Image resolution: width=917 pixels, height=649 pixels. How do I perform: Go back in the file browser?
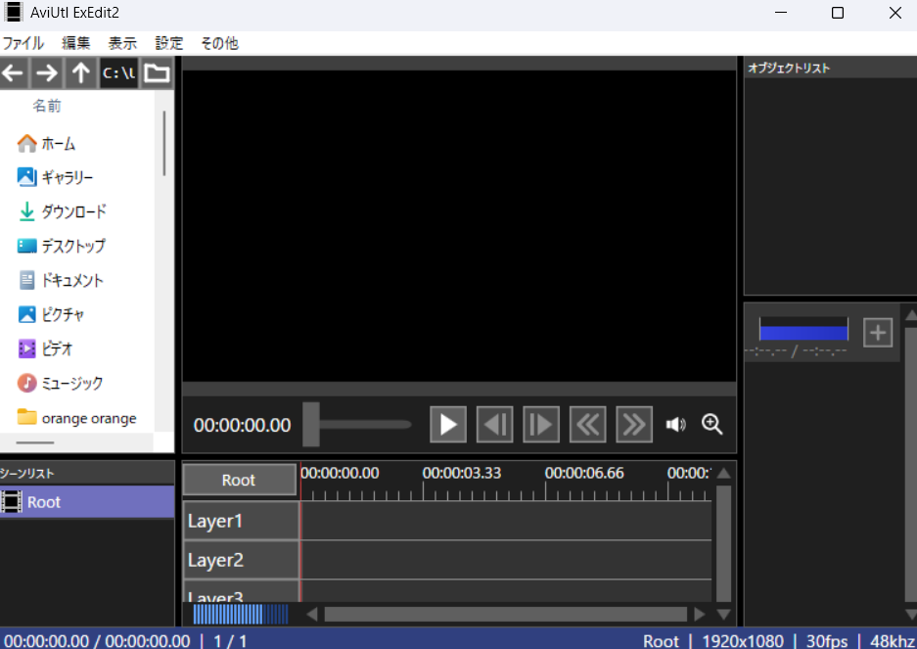pyautogui.click(x=13, y=73)
